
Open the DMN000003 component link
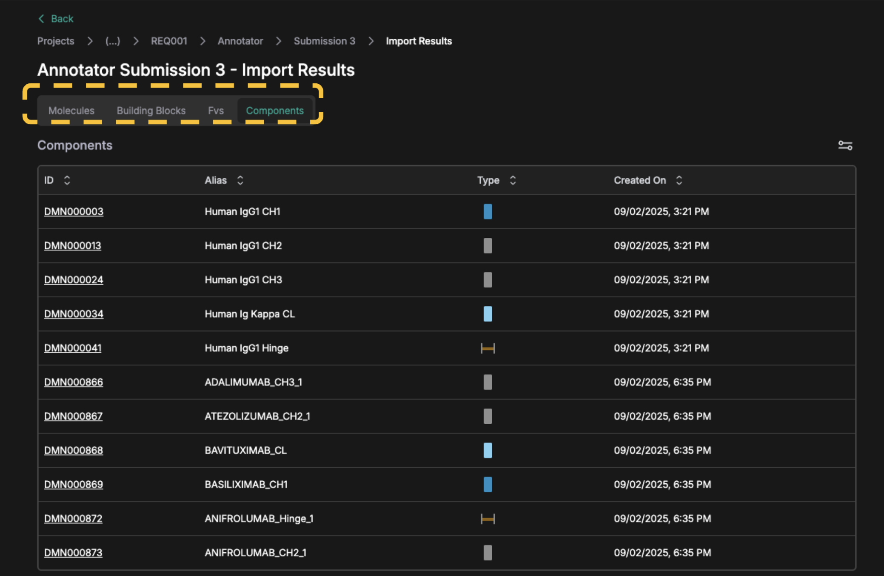74,211
